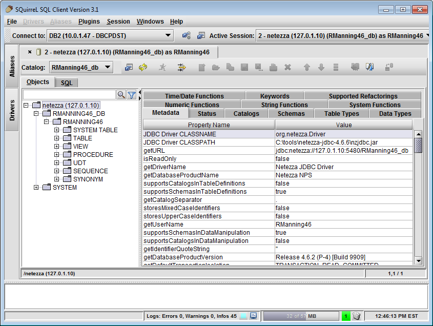Open the Connect to alias dropdown

click(110, 35)
